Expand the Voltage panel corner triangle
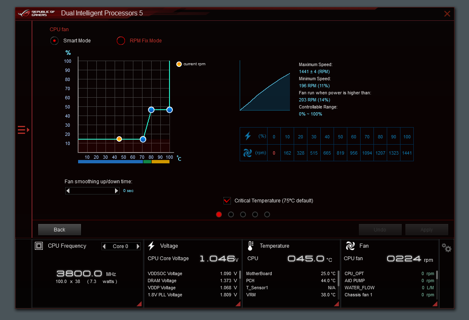 click(238, 304)
